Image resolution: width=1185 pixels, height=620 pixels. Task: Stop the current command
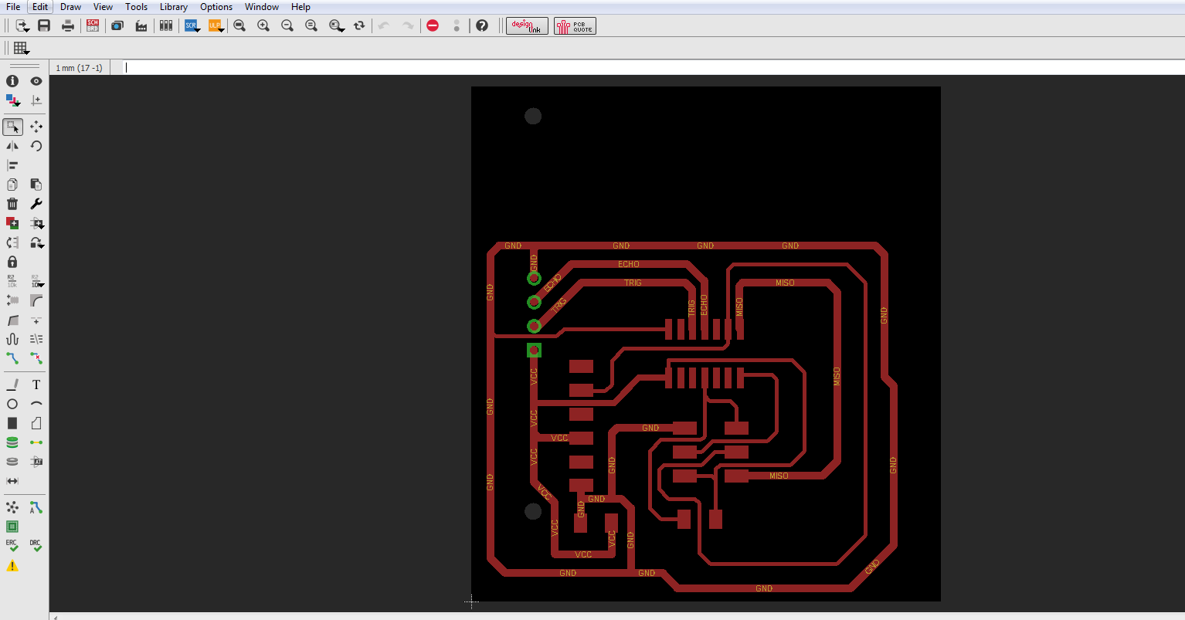(x=433, y=25)
